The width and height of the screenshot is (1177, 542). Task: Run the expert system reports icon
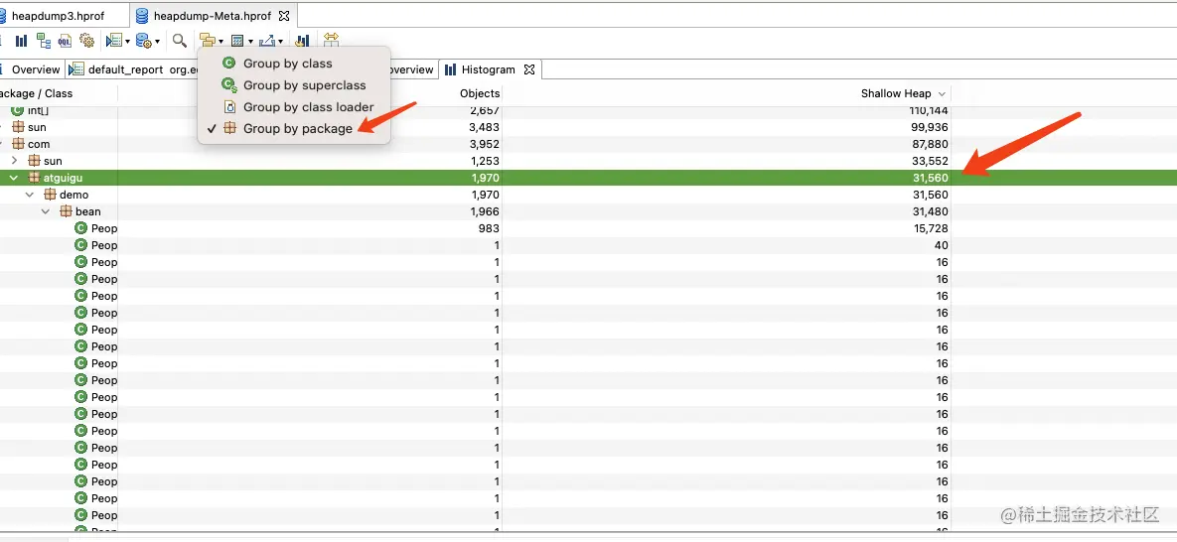114,41
